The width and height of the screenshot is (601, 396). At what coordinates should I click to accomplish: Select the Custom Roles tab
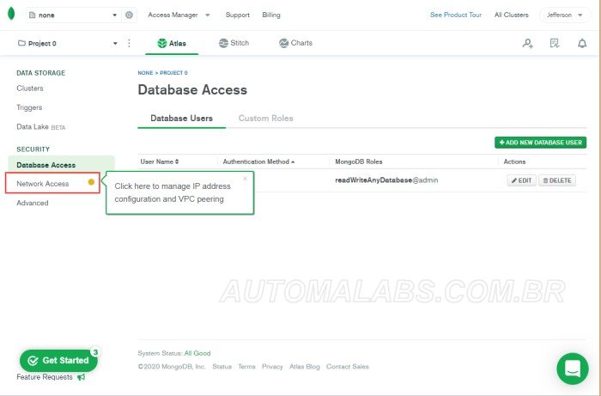tap(265, 118)
